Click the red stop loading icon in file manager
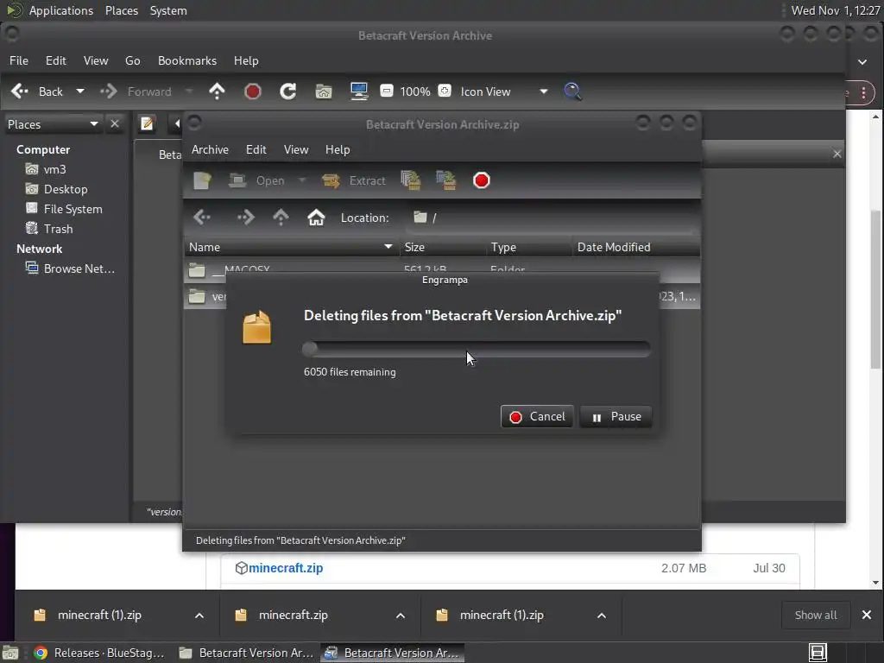The height and width of the screenshot is (663, 884). tap(253, 92)
